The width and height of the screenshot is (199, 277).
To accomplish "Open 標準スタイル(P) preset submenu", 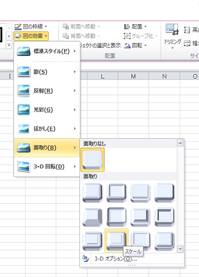I will 47,51.
